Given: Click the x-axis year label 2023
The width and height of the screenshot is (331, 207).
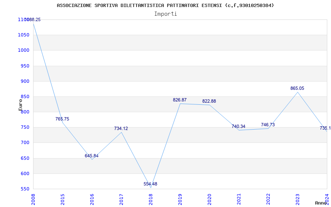Looking at the screenshot, I should [297, 200].
